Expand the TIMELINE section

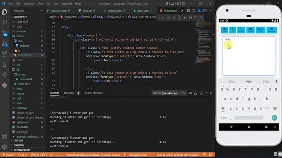tap(28, 145)
